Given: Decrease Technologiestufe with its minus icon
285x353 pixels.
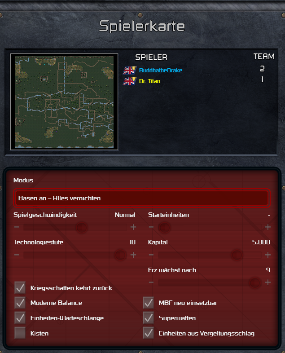Looking at the screenshot, I should click(x=17, y=255).
